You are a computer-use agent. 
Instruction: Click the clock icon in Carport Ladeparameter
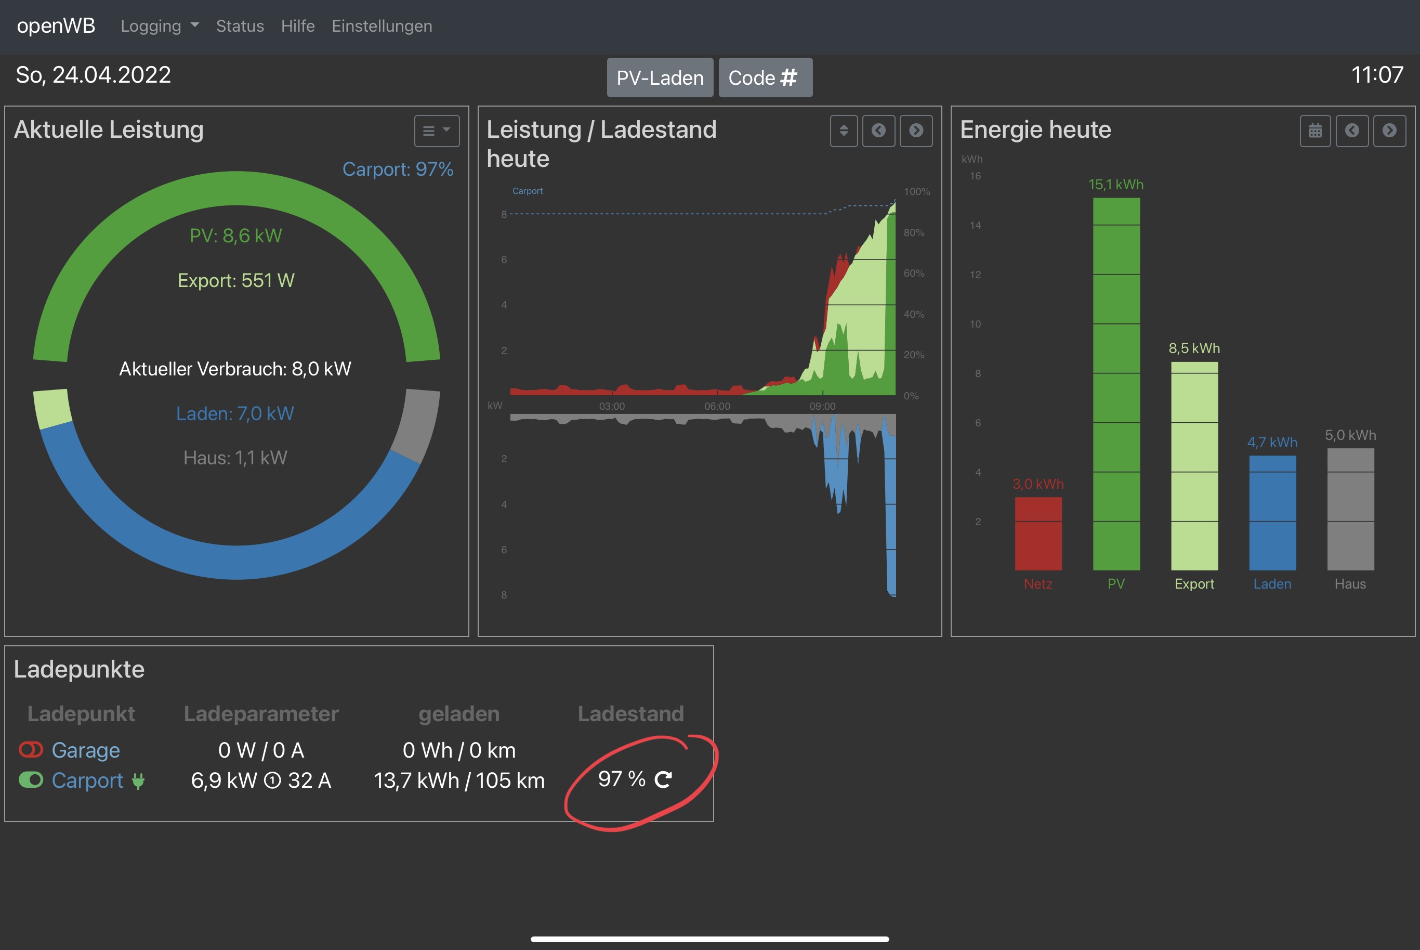coord(272,780)
